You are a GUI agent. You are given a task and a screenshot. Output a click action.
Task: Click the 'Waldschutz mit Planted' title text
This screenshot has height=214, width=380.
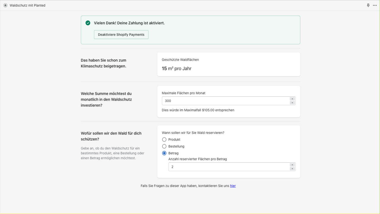tap(28, 5)
